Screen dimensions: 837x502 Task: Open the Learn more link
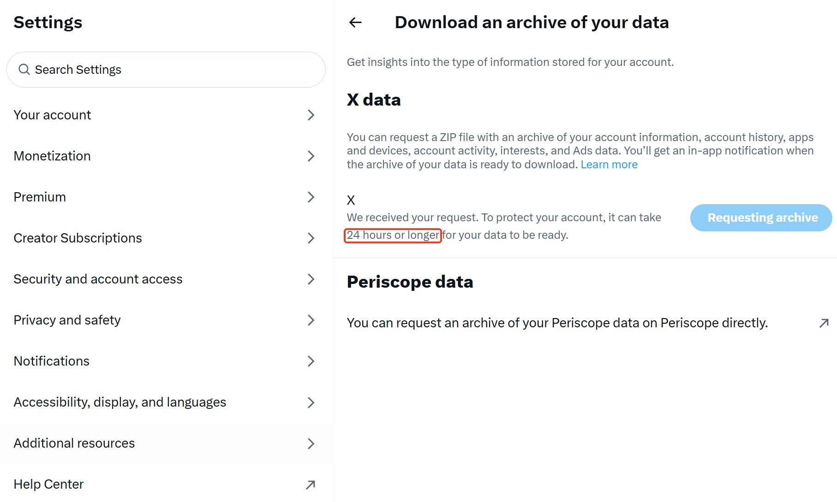click(609, 165)
